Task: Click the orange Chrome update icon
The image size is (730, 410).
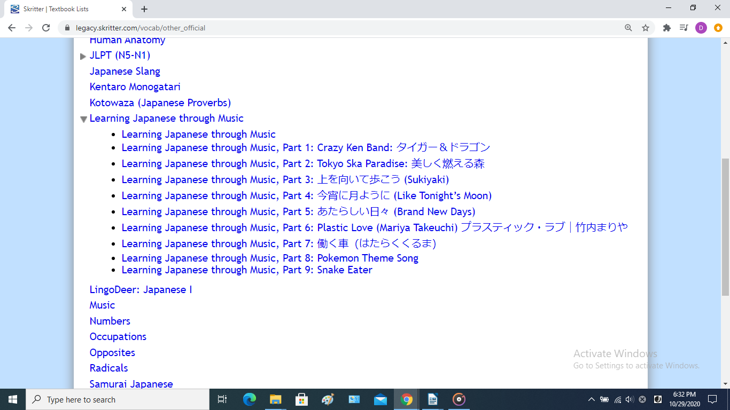Action: tap(718, 28)
